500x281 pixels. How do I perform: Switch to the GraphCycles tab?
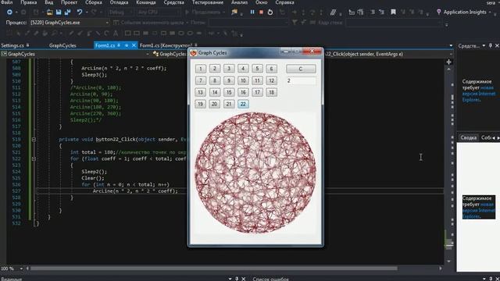click(x=62, y=45)
